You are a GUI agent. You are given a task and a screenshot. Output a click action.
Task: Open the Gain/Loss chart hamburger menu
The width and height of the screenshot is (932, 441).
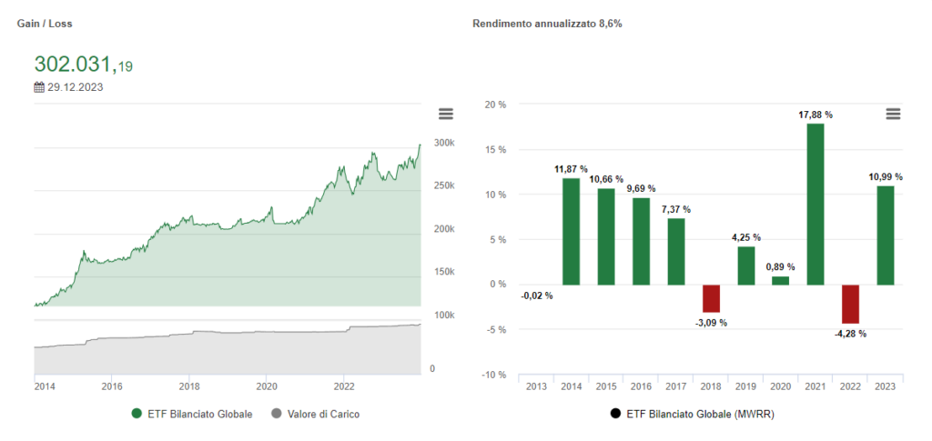[445, 114]
